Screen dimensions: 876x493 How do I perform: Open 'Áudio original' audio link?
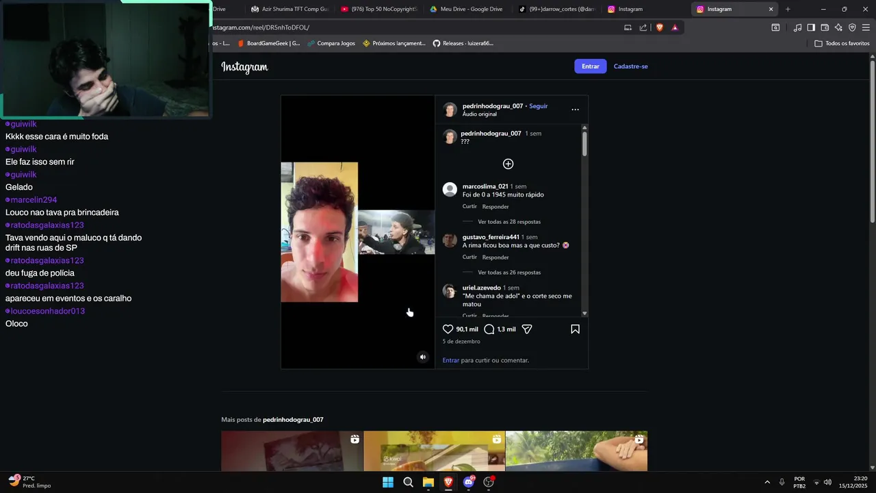tap(480, 114)
